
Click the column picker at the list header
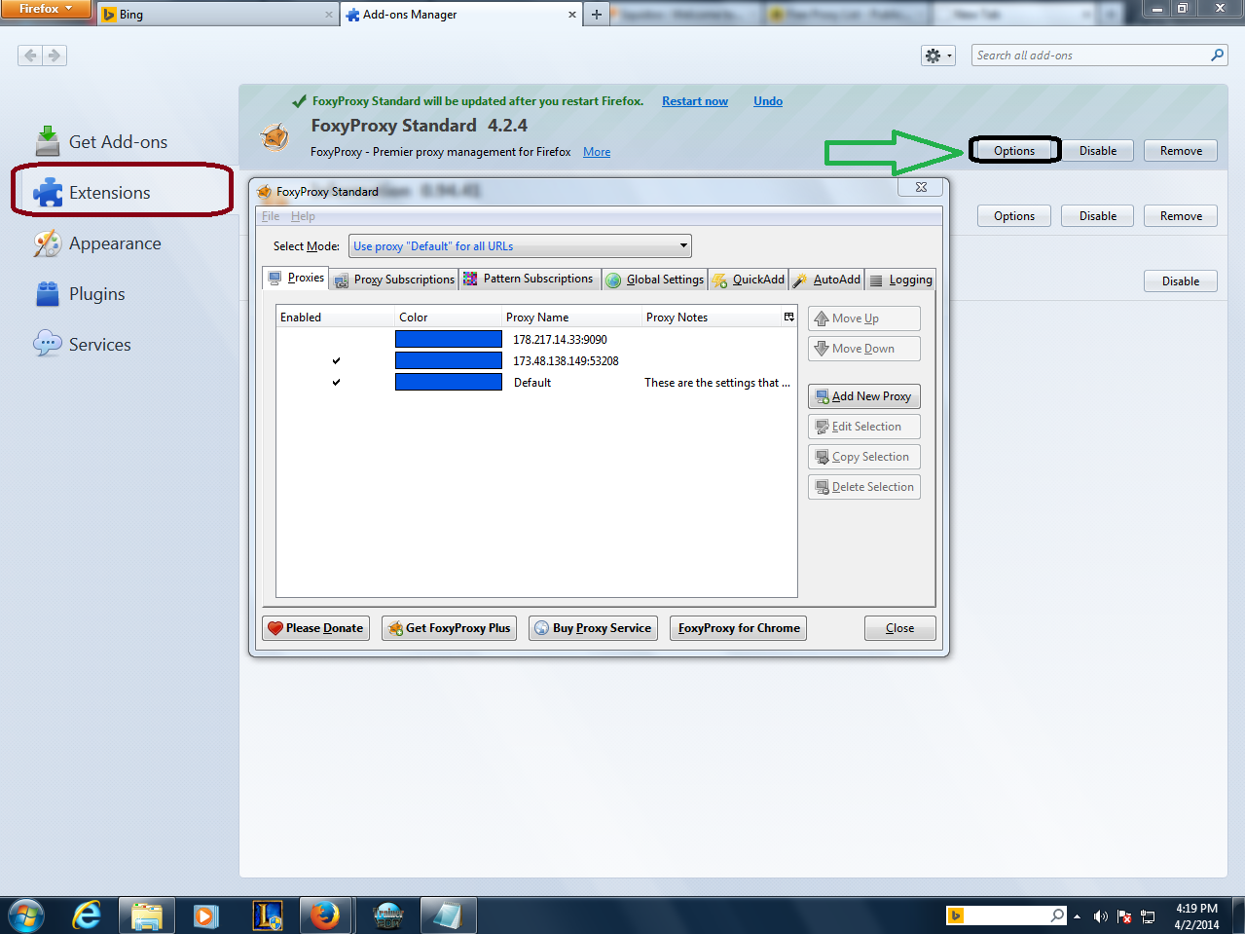point(788,317)
